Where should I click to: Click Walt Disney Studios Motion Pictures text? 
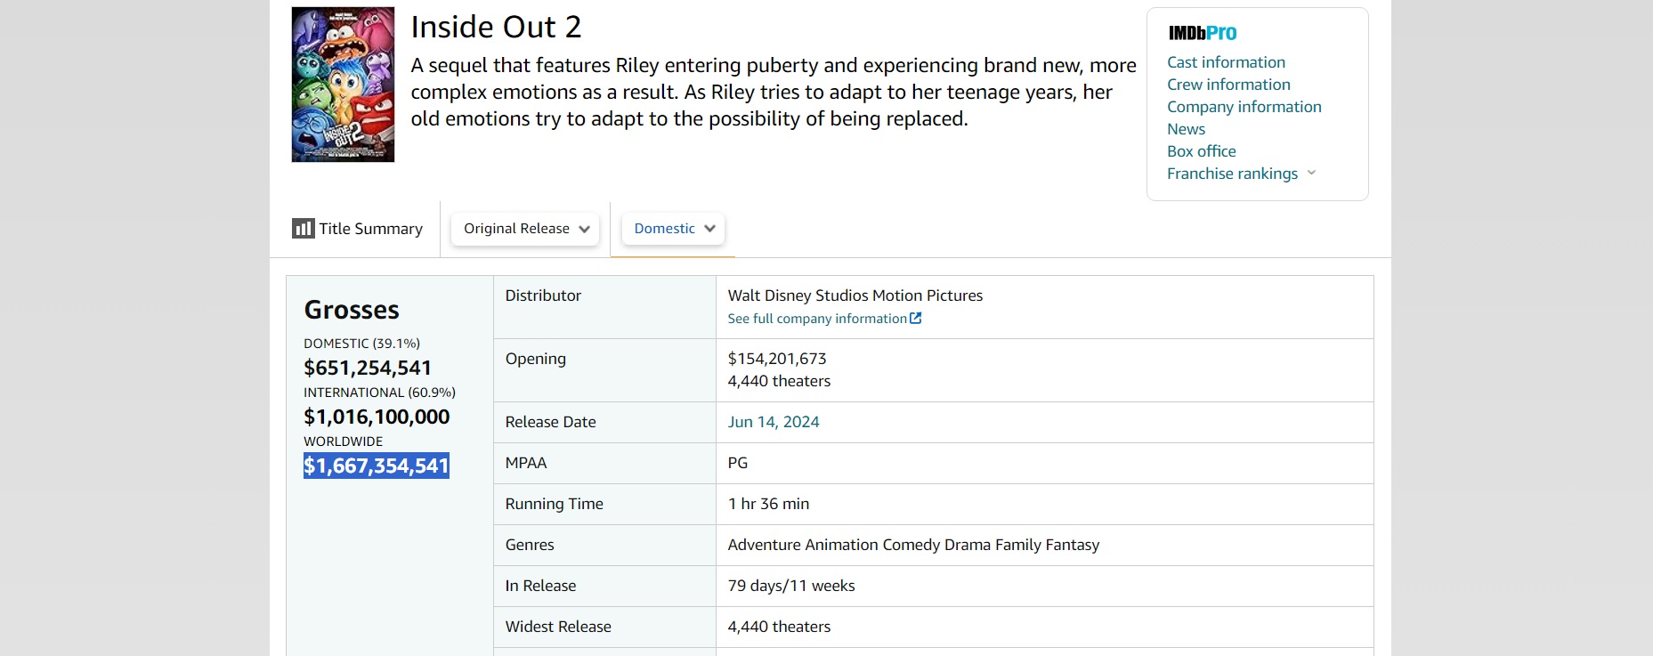coord(855,296)
